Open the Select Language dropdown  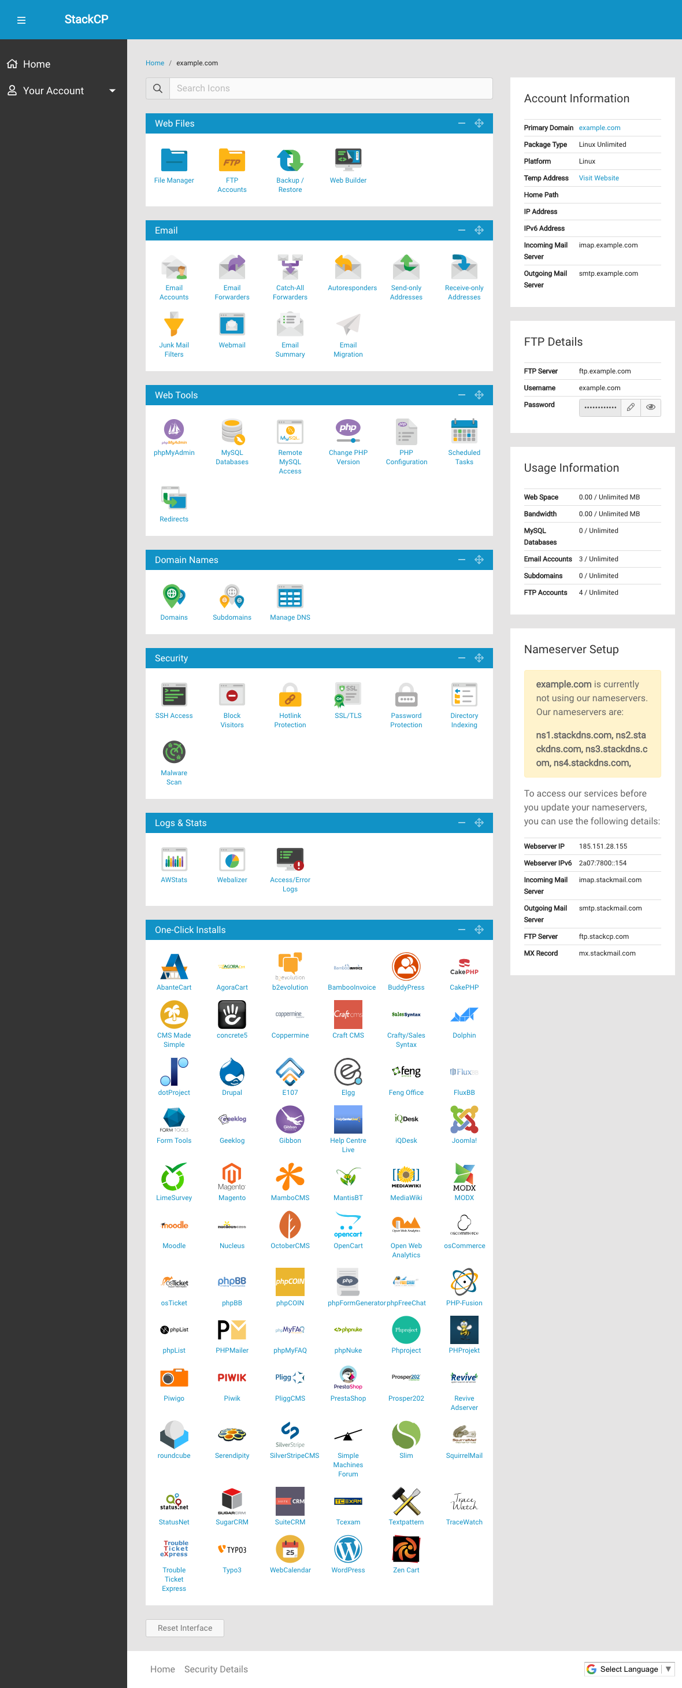point(629,1668)
